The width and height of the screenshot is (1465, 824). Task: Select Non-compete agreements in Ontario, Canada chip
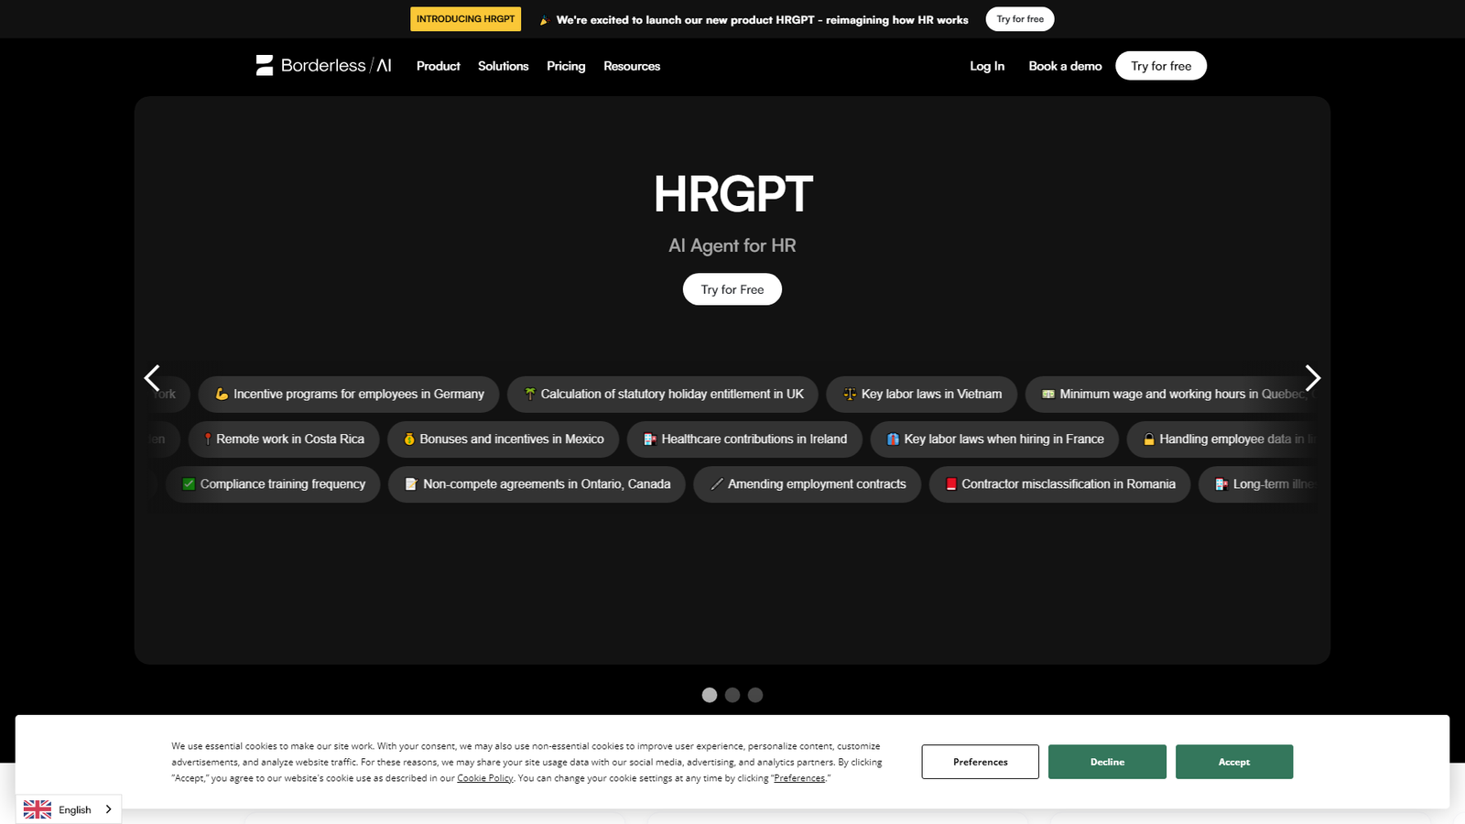pos(537,483)
